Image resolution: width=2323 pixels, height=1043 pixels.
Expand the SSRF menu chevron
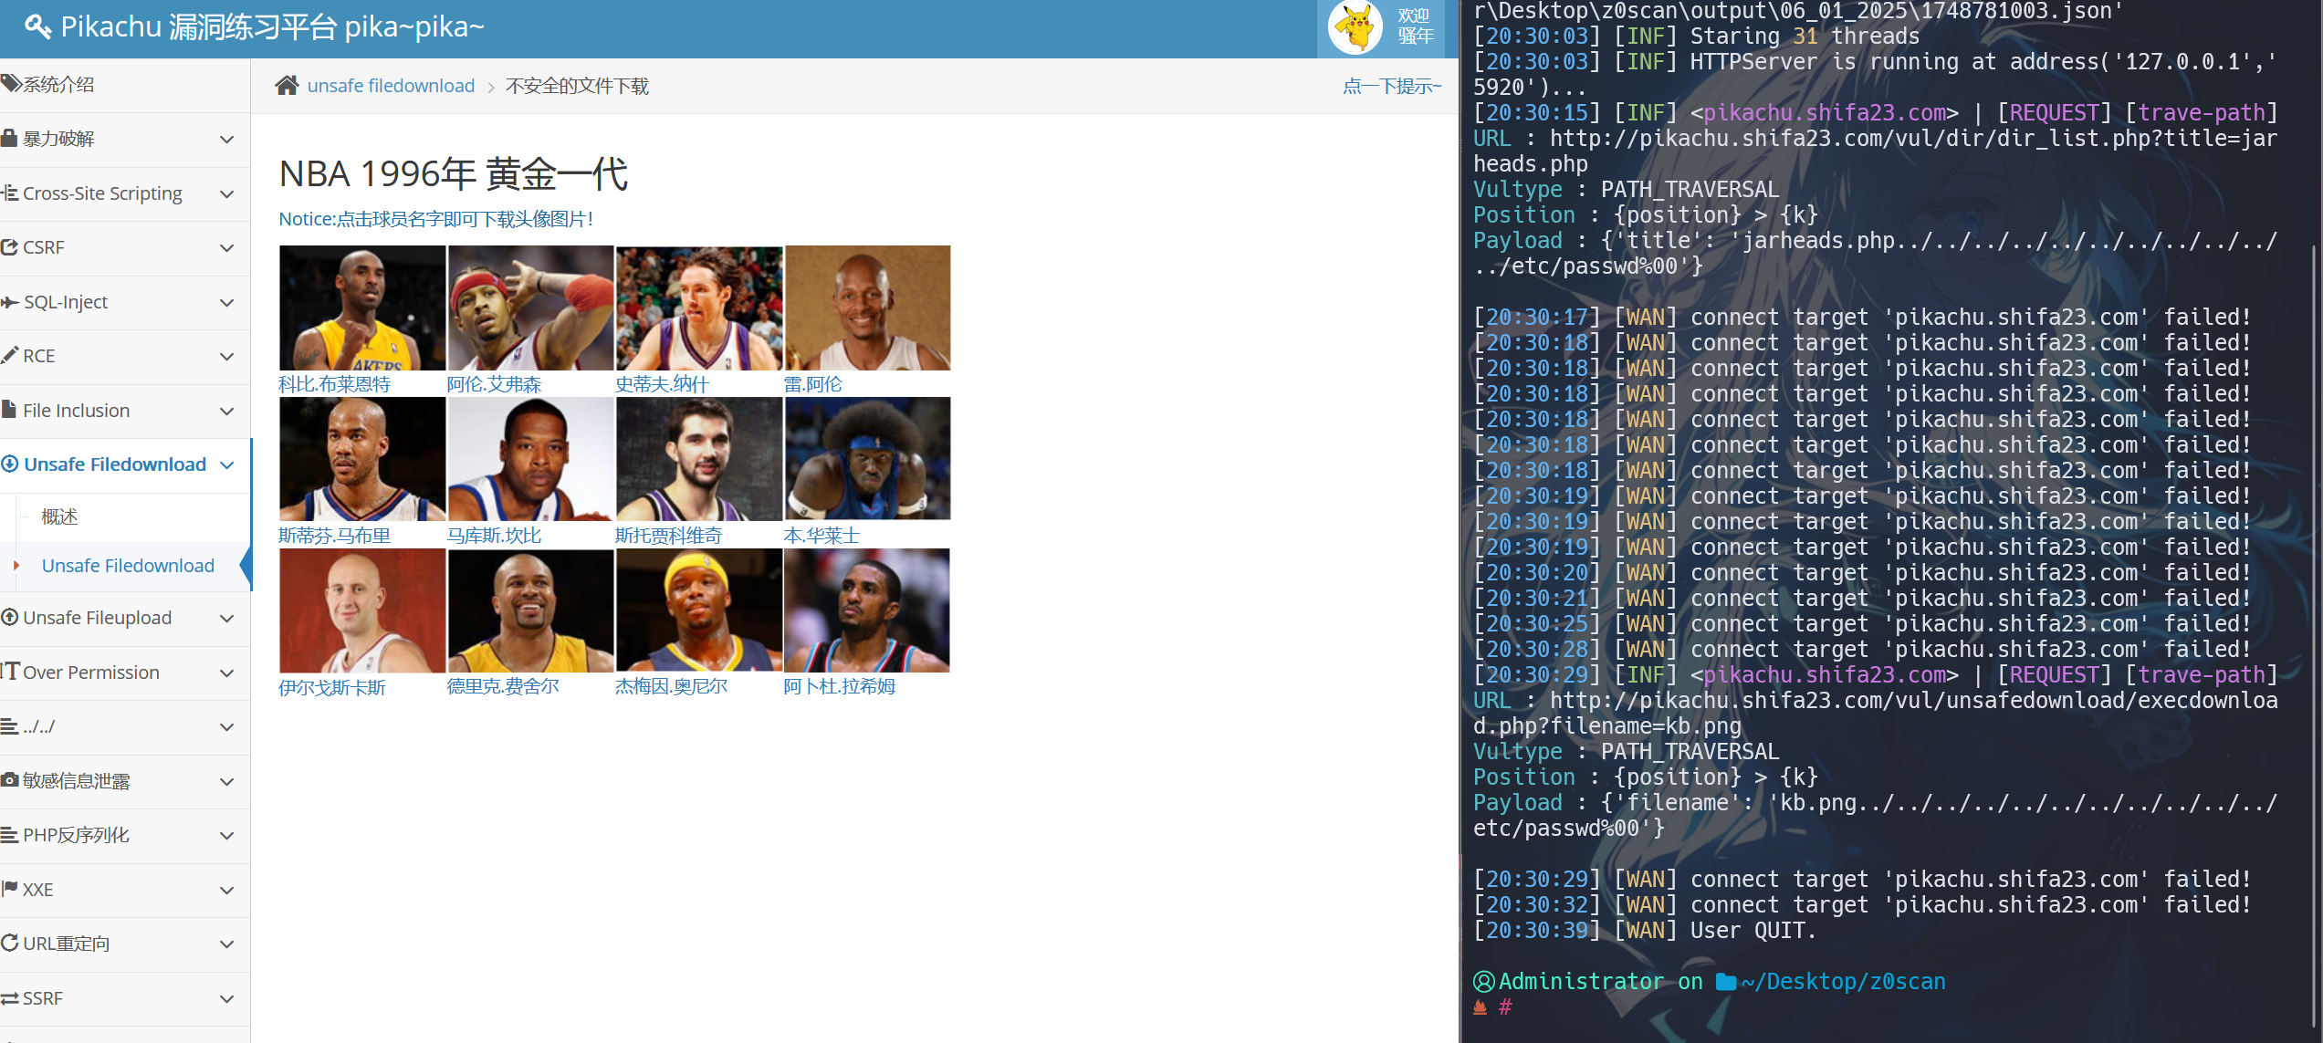227,998
